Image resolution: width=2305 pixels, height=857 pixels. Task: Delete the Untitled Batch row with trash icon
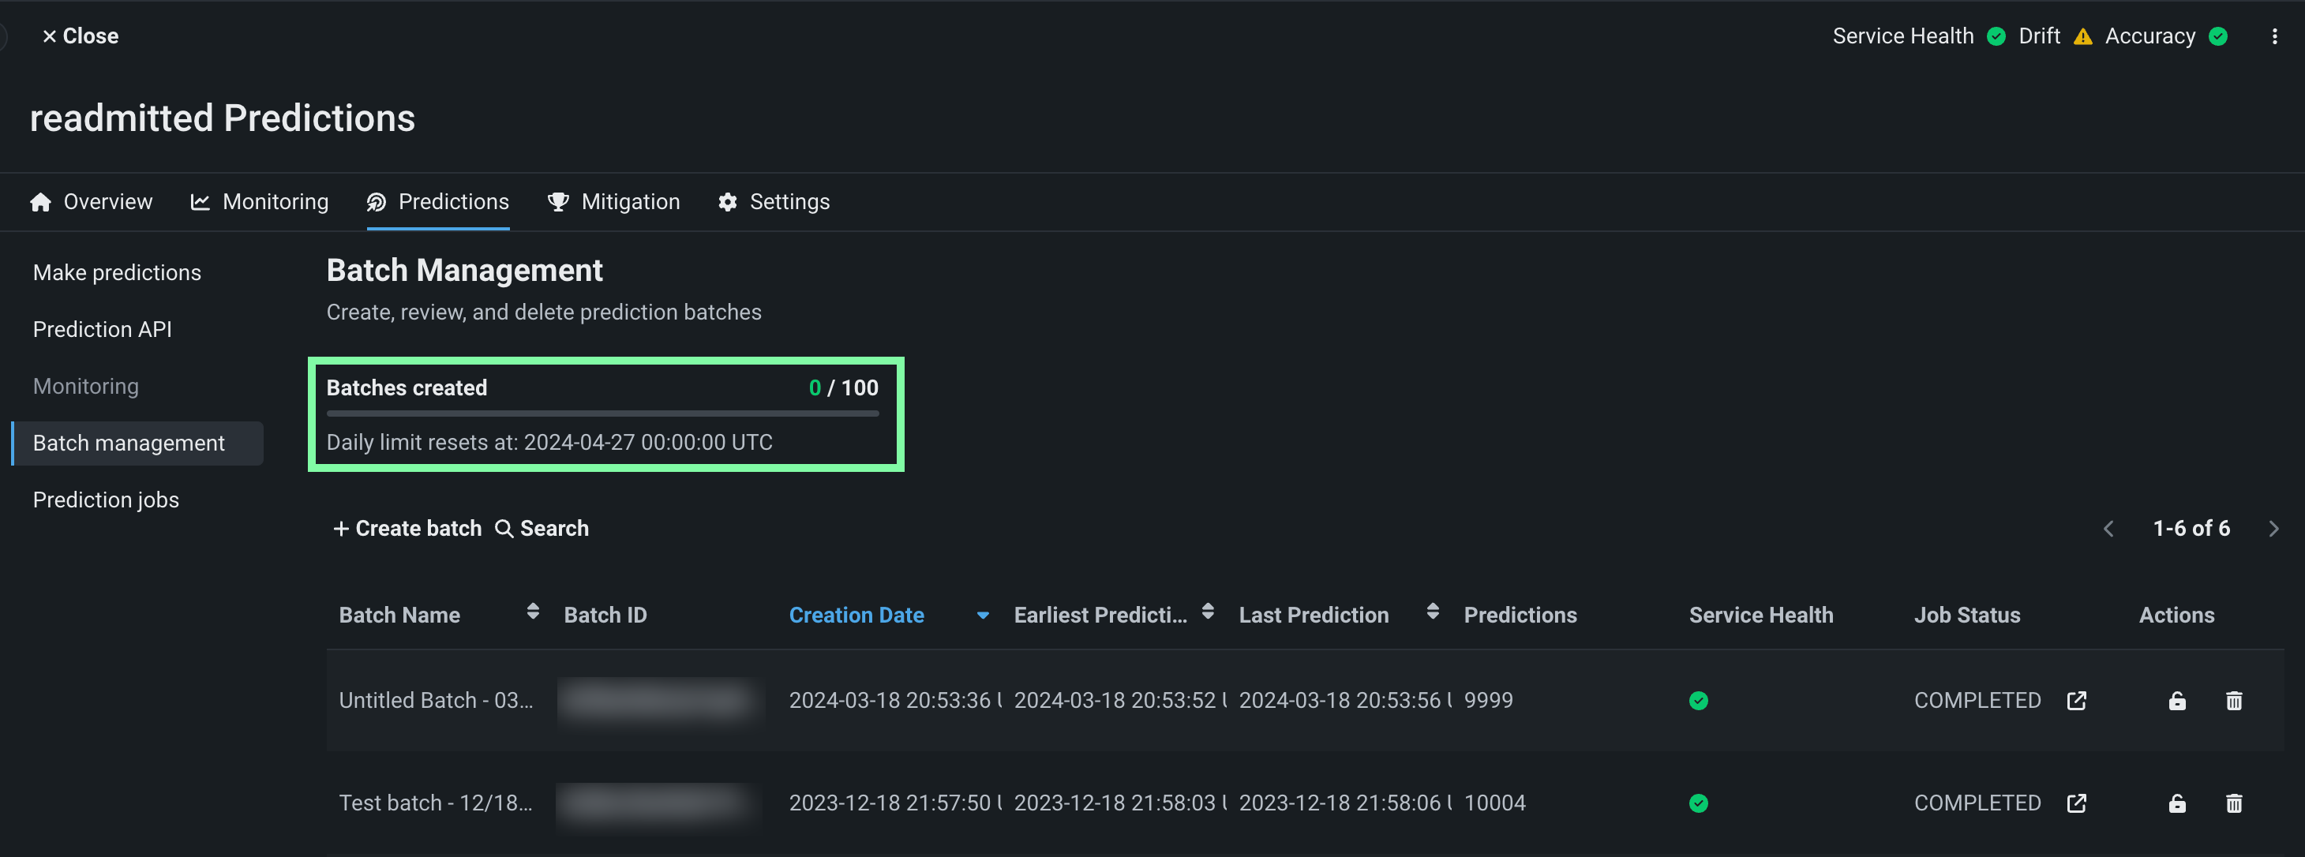(2233, 701)
